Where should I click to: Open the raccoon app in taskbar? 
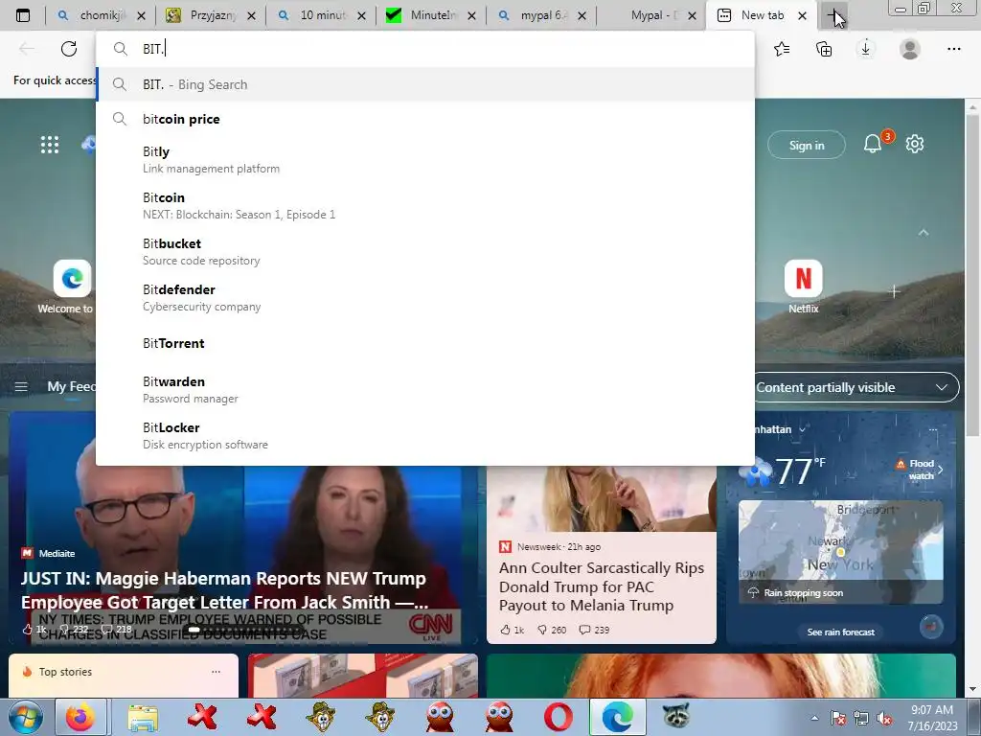pyautogui.click(x=676, y=717)
